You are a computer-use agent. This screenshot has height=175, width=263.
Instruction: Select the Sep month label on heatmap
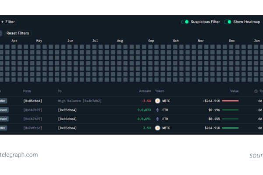point(151,41)
